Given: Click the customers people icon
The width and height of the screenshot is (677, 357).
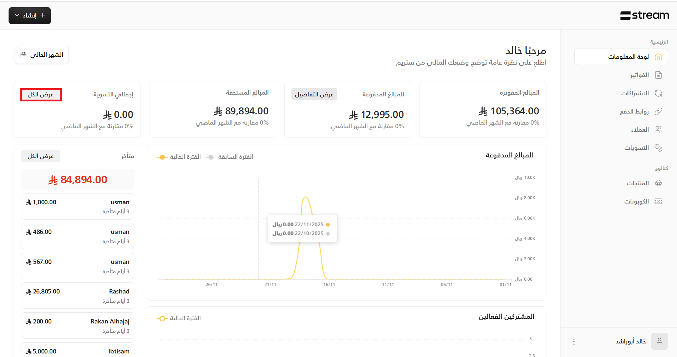Looking at the screenshot, I should pos(658,130).
